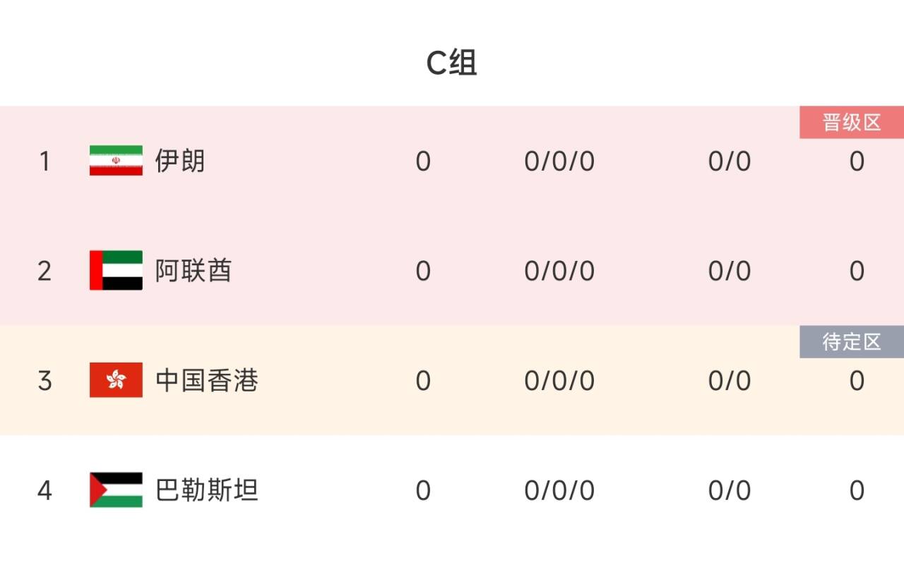Open team 伊朗 details

point(180,162)
